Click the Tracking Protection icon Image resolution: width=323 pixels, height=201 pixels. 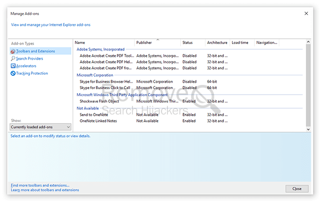click(13, 73)
